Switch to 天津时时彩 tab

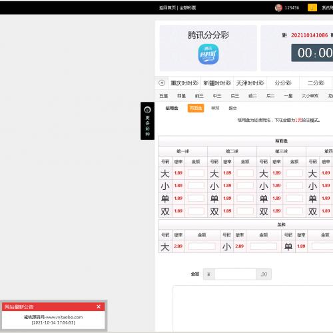(250, 83)
